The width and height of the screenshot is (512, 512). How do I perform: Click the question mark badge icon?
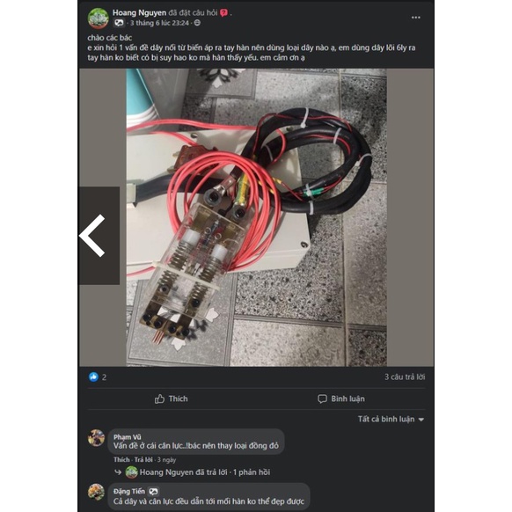(x=223, y=12)
